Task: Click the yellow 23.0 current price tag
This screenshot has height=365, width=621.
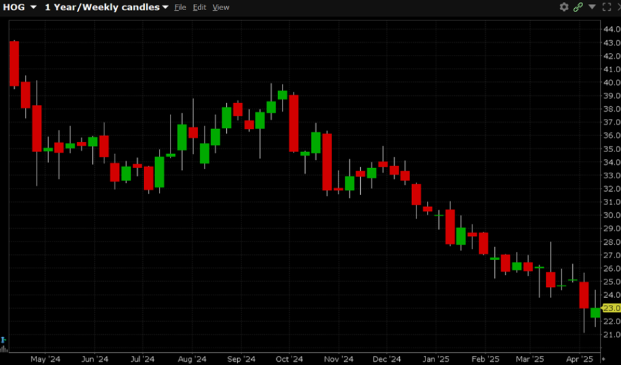Action: tap(611, 308)
